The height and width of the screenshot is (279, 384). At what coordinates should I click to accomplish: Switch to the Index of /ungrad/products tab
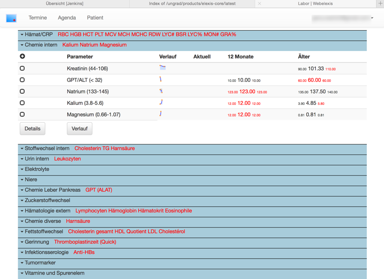[192, 4]
